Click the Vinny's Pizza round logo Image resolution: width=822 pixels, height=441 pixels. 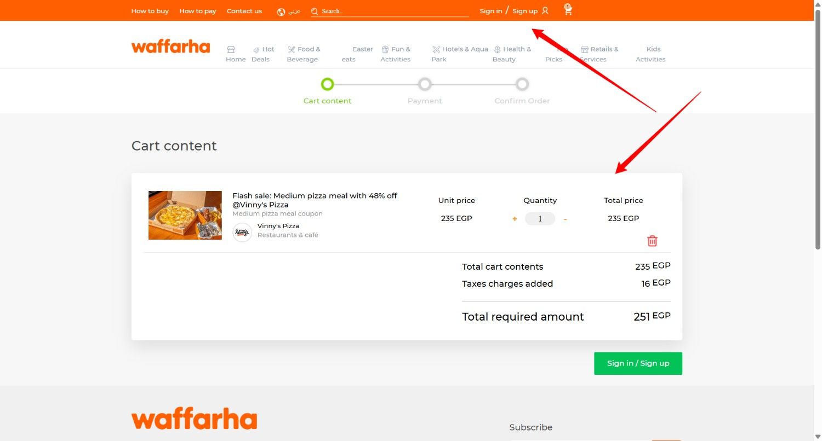pyautogui.click(x=242, y=233)
